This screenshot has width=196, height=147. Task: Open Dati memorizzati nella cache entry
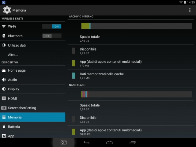[x=131, y=76]
